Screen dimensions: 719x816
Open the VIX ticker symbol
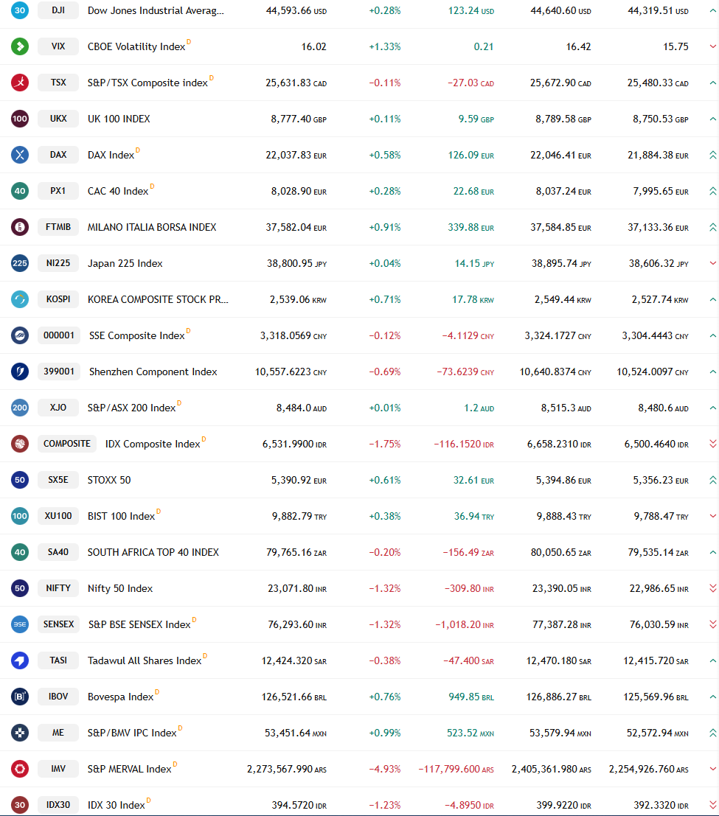pos(58,46)
